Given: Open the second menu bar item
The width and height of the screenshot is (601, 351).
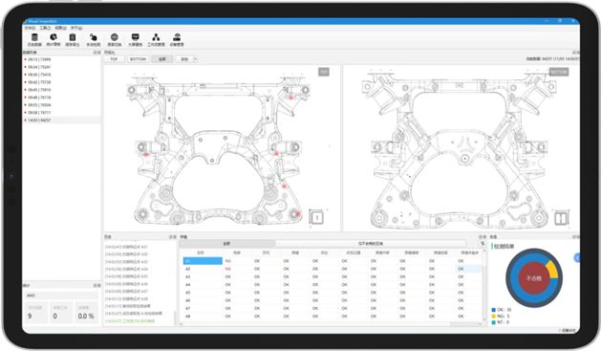Looking at the screenshot, I should [x=45, y=28].
